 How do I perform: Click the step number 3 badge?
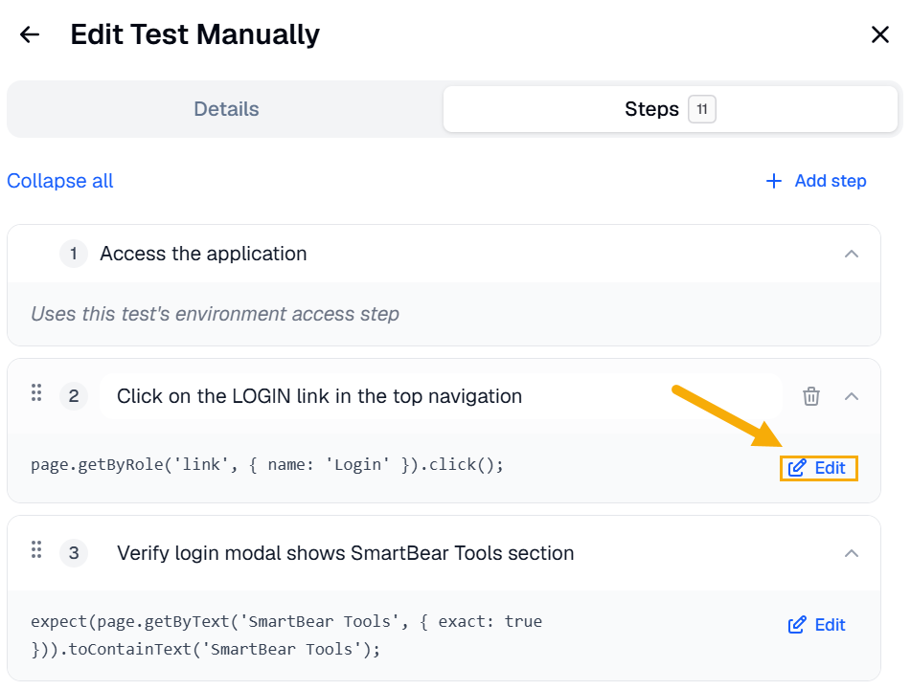[x=74, y=553]
